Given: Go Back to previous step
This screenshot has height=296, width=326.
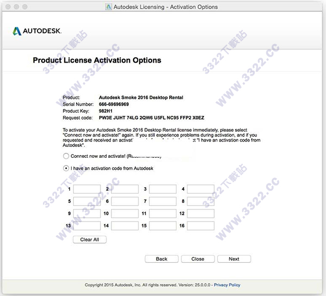Looking at the screenshot, I should 161,259.
